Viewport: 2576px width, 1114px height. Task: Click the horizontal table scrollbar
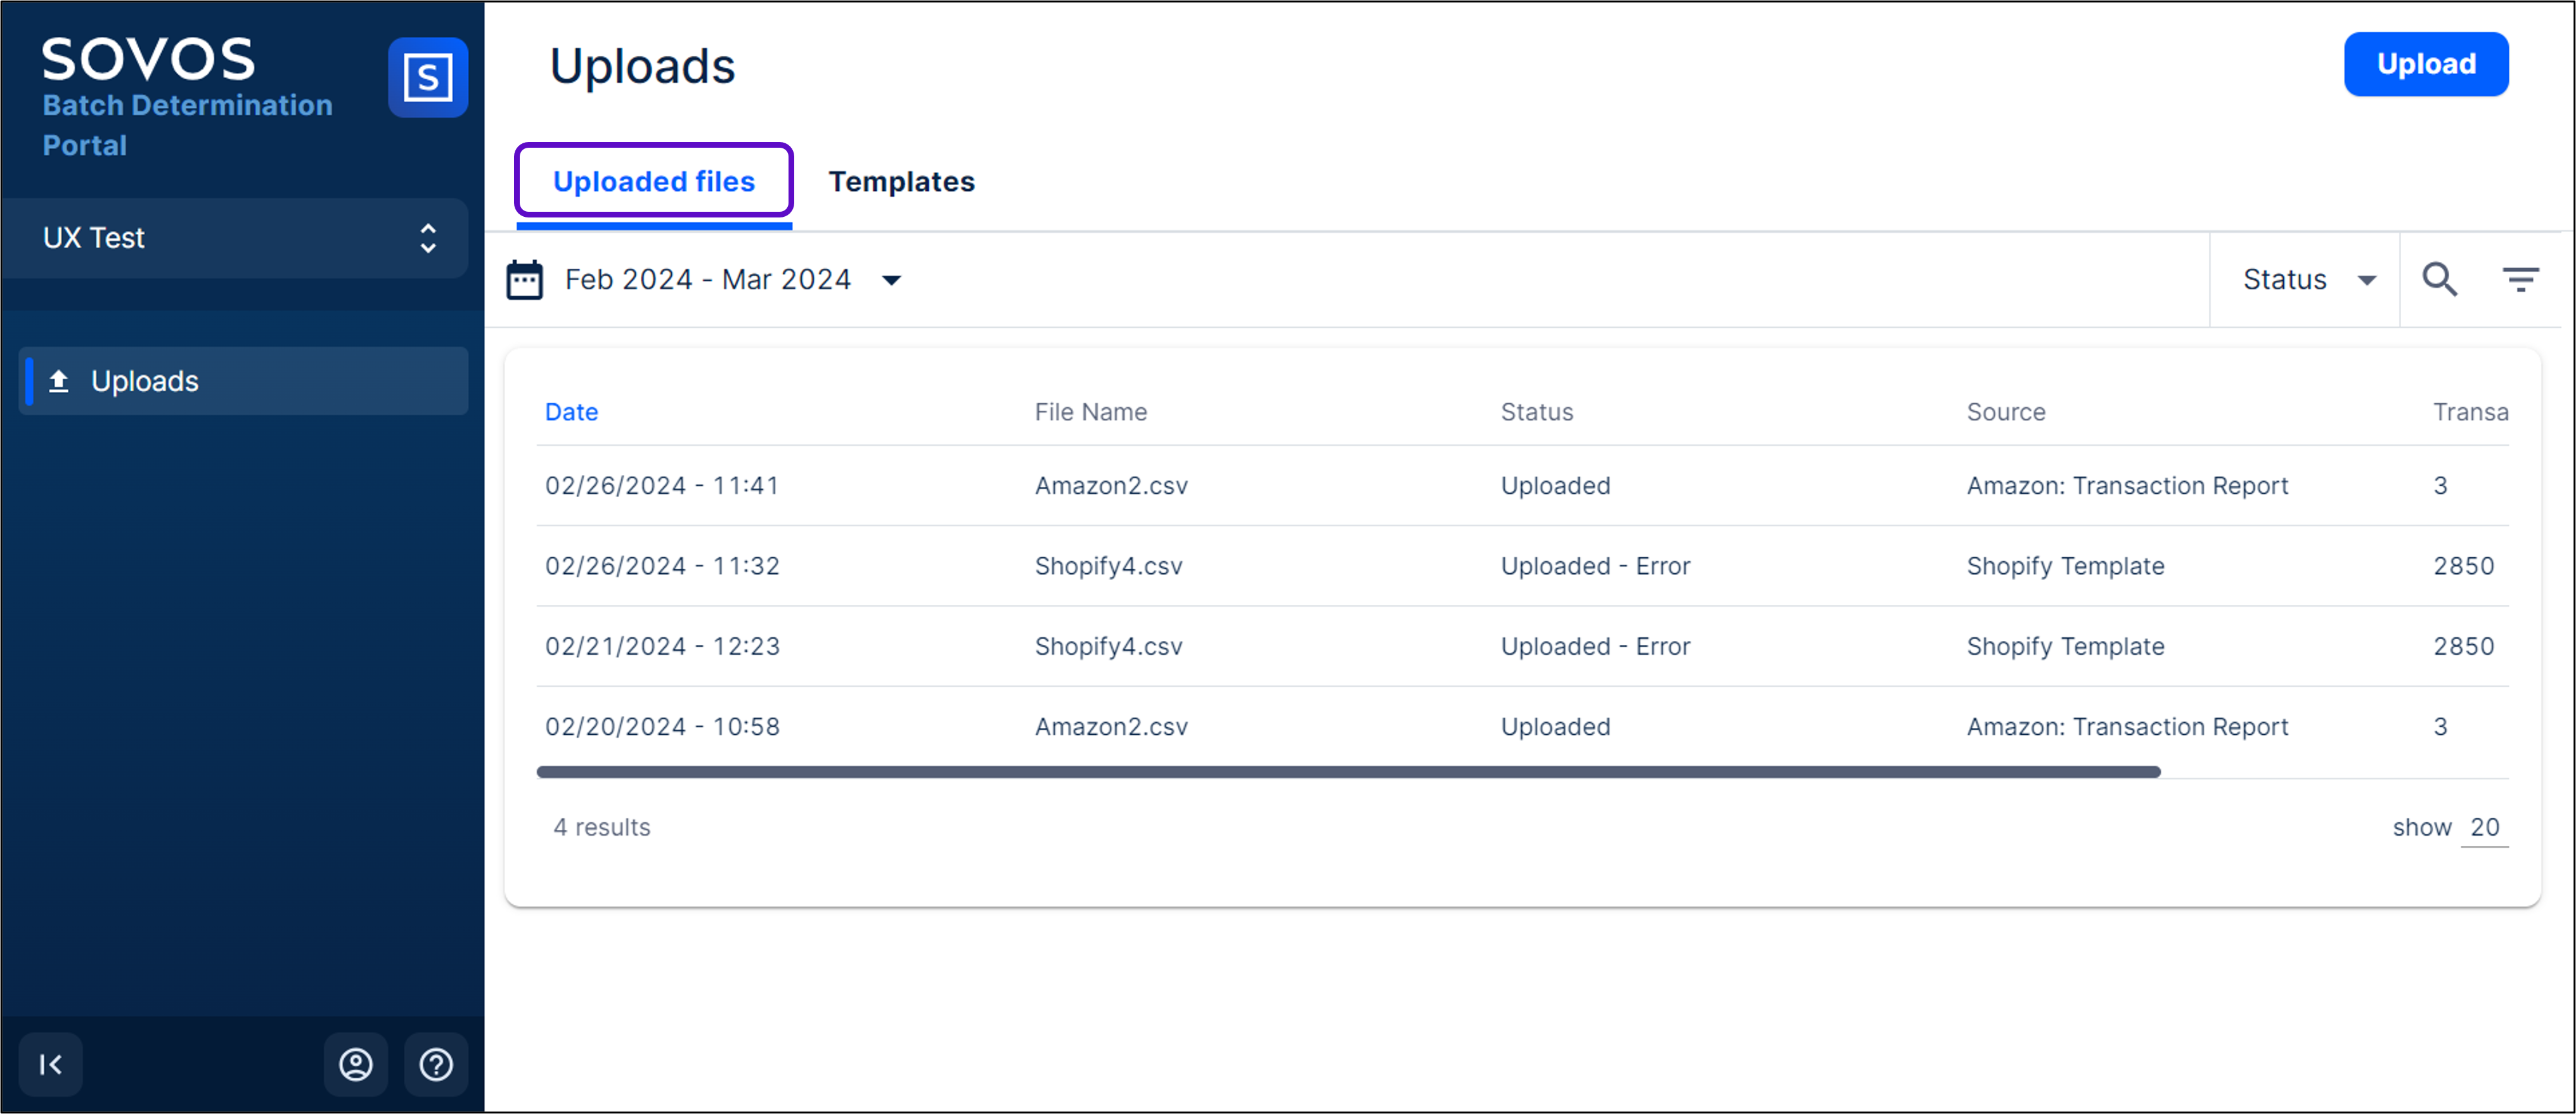(1347, 771)
